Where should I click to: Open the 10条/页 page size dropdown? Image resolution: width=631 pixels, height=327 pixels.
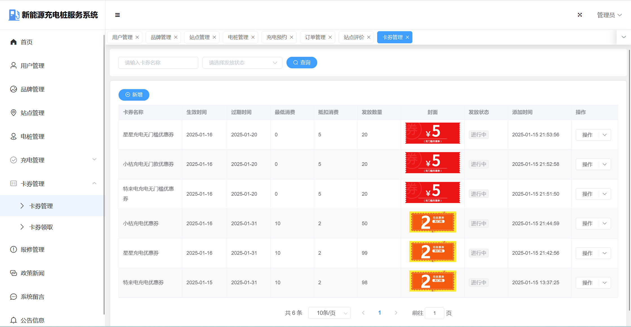pos(329,313)
